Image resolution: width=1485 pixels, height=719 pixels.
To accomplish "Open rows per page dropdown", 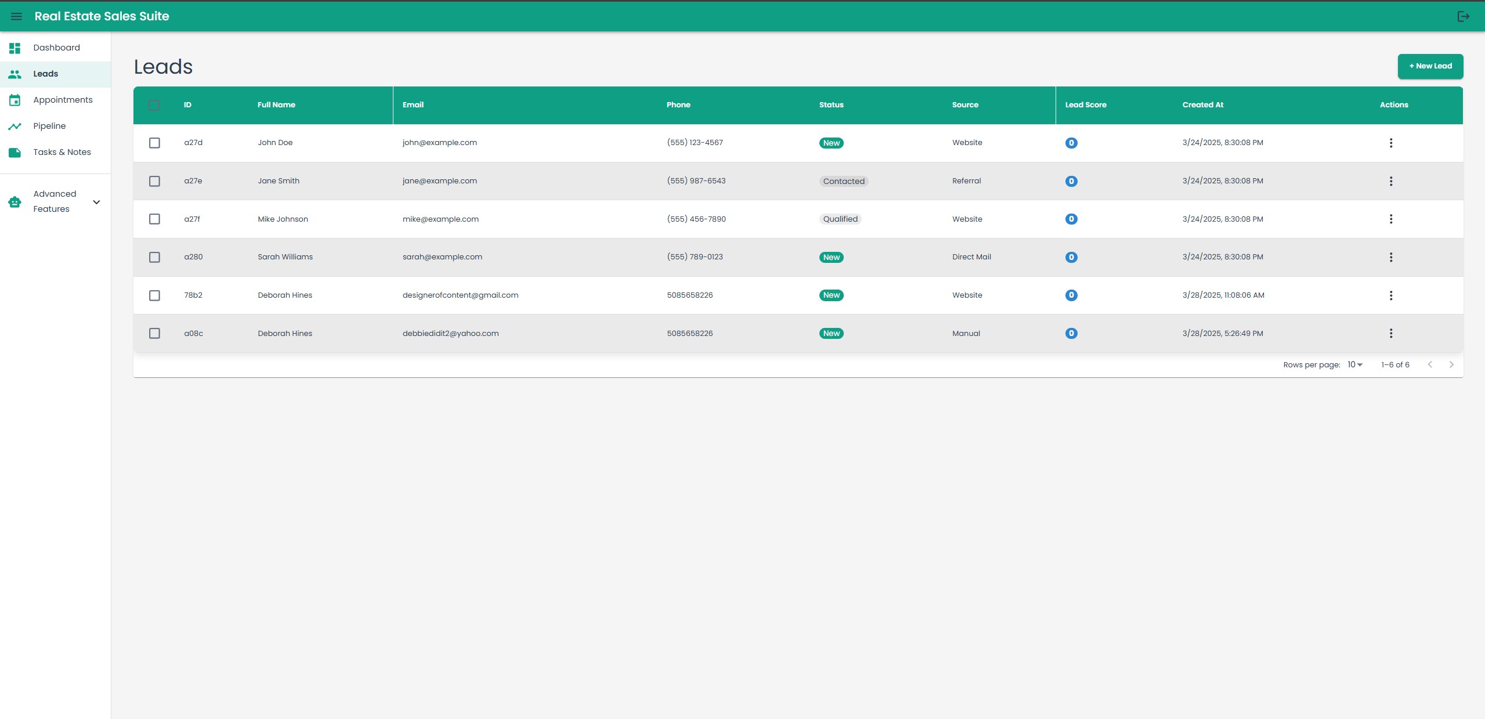I will (x=1354, y=364).
